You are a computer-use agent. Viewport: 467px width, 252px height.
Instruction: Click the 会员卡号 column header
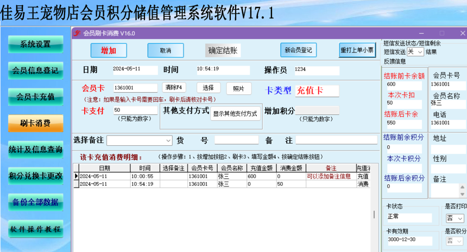202,168
